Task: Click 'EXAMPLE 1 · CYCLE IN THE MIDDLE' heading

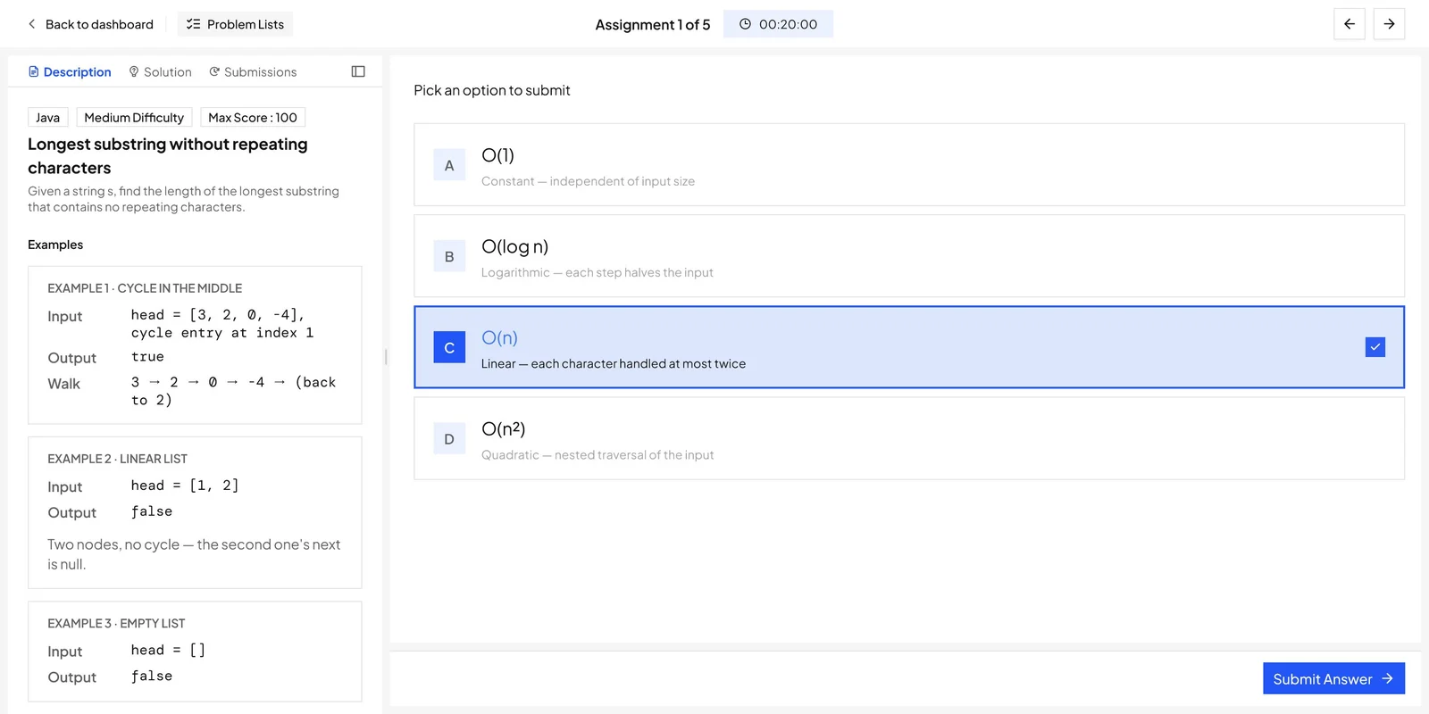Action: coord(145,288)
